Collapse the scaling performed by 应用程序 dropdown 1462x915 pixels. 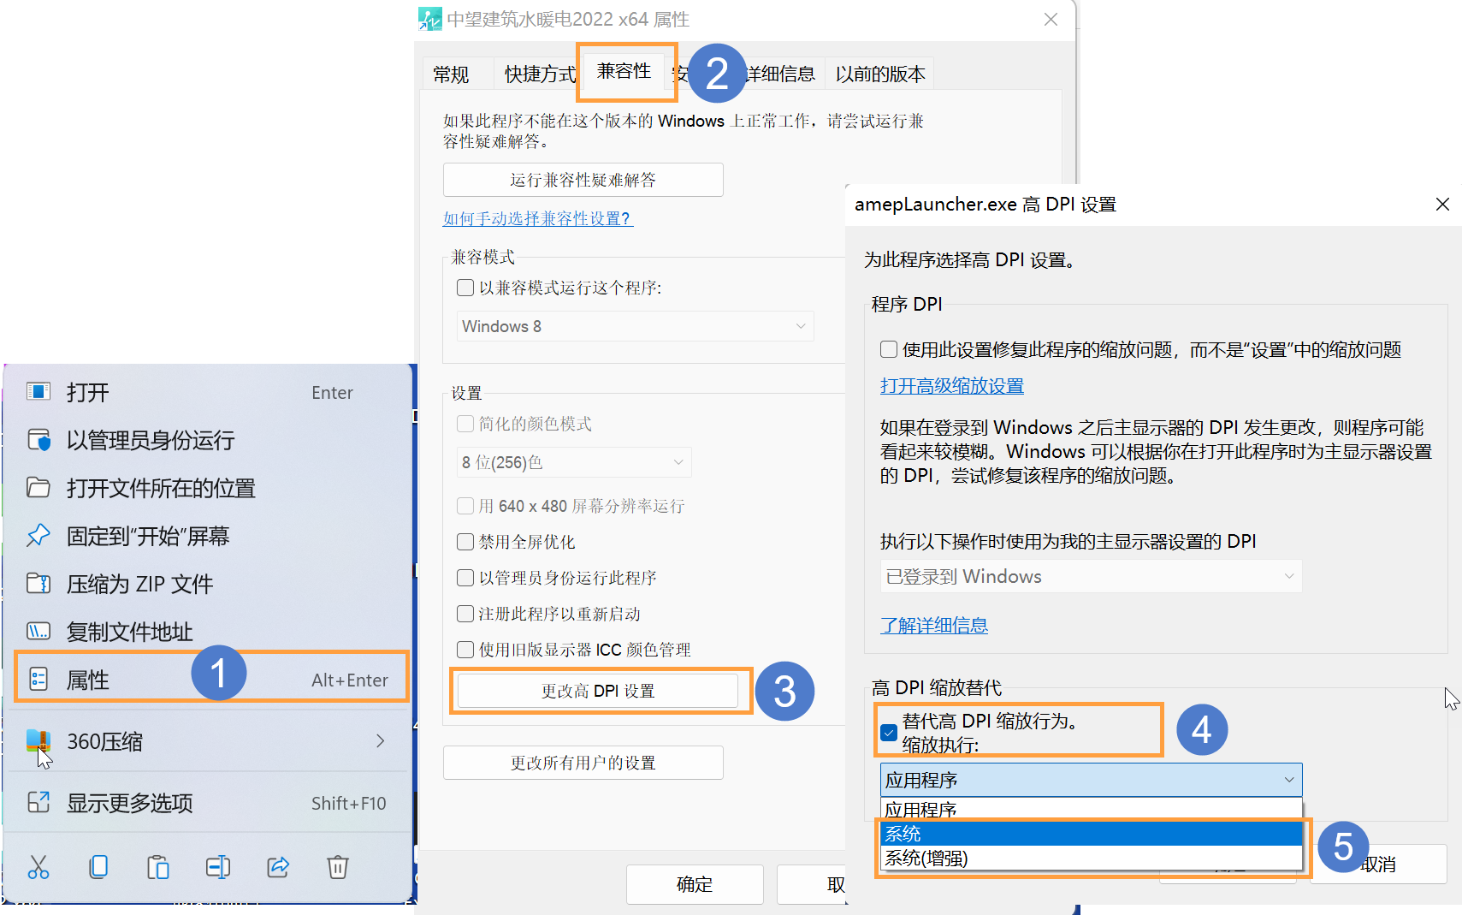1091,780
